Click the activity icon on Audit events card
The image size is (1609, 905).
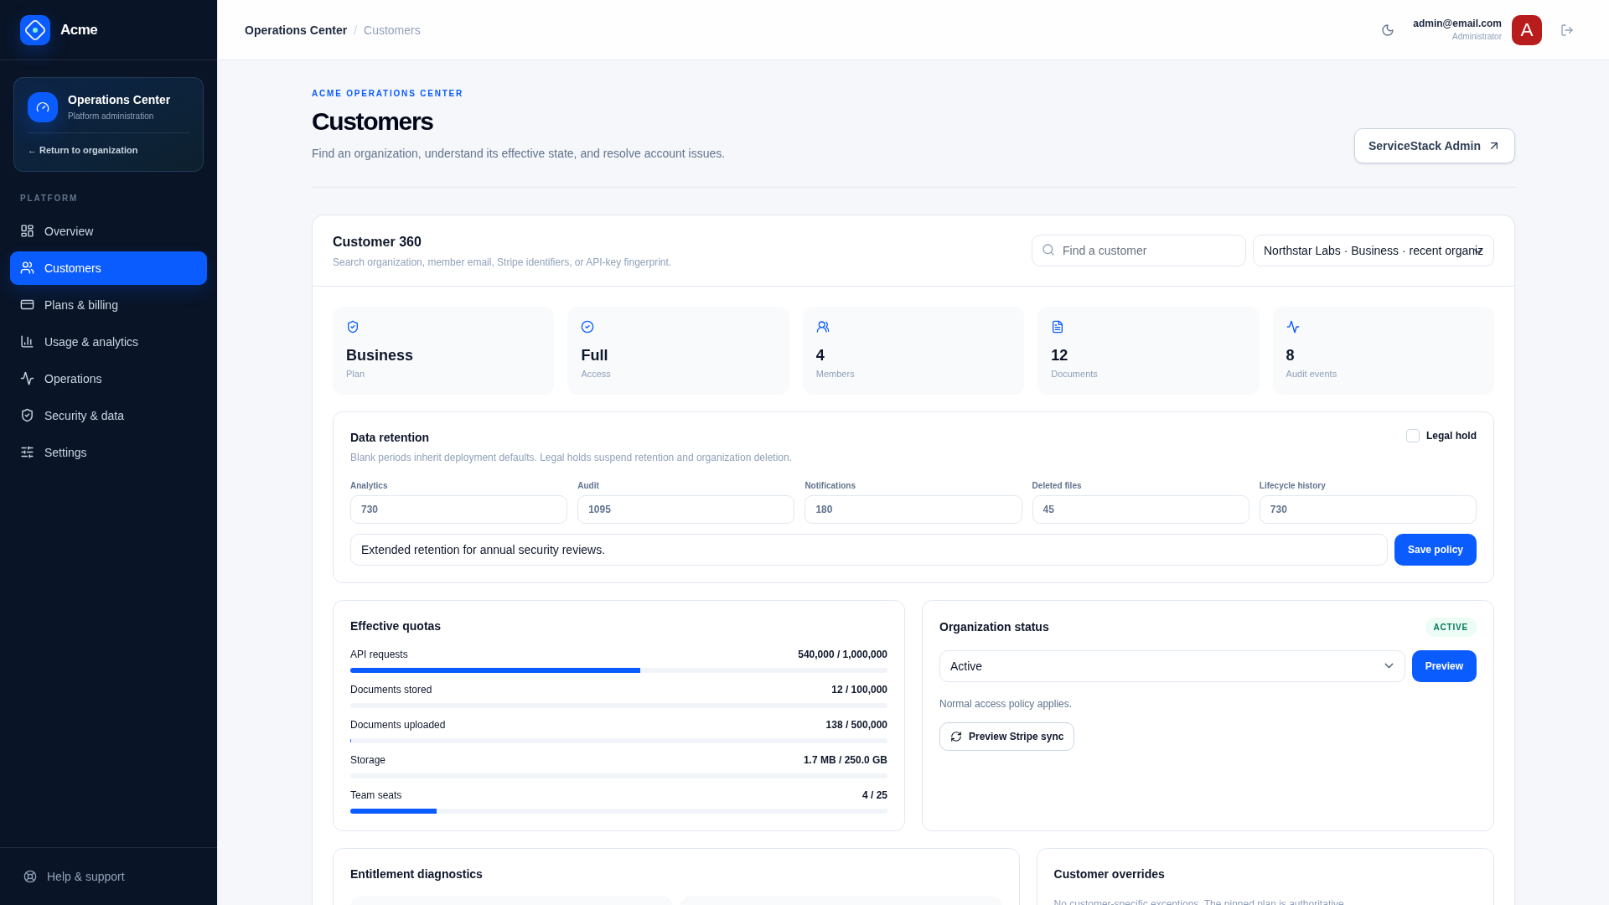coord(1293,327)
